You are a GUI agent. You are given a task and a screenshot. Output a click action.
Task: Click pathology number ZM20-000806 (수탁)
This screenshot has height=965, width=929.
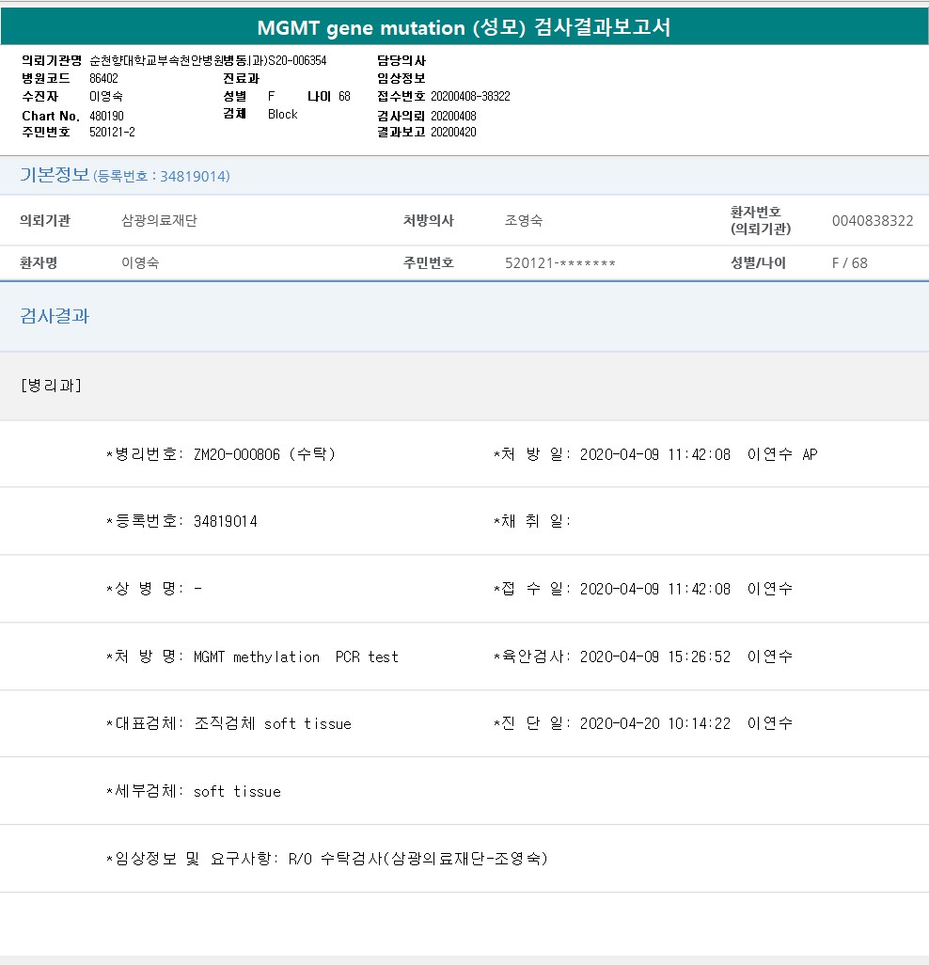[x=264, y=454]
